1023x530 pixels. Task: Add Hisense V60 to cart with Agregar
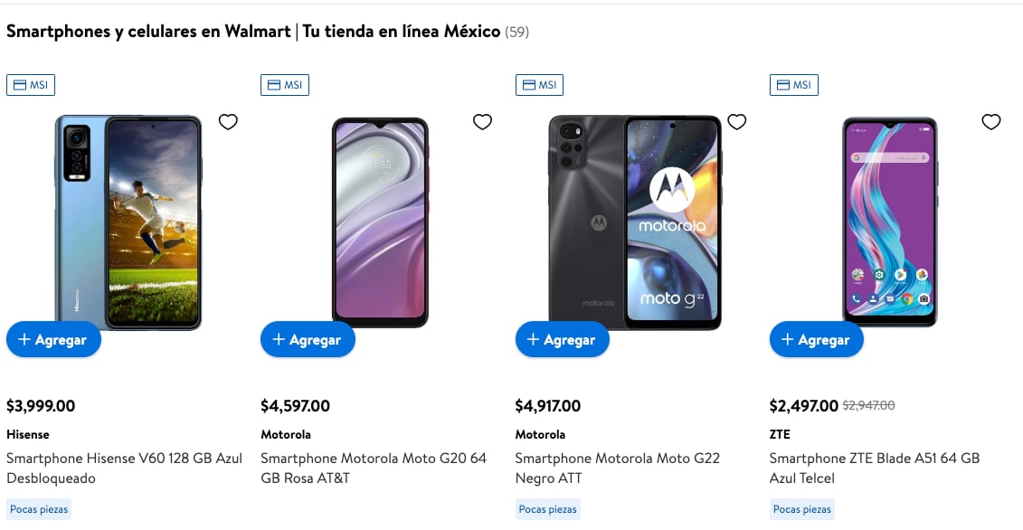(53, 340)
